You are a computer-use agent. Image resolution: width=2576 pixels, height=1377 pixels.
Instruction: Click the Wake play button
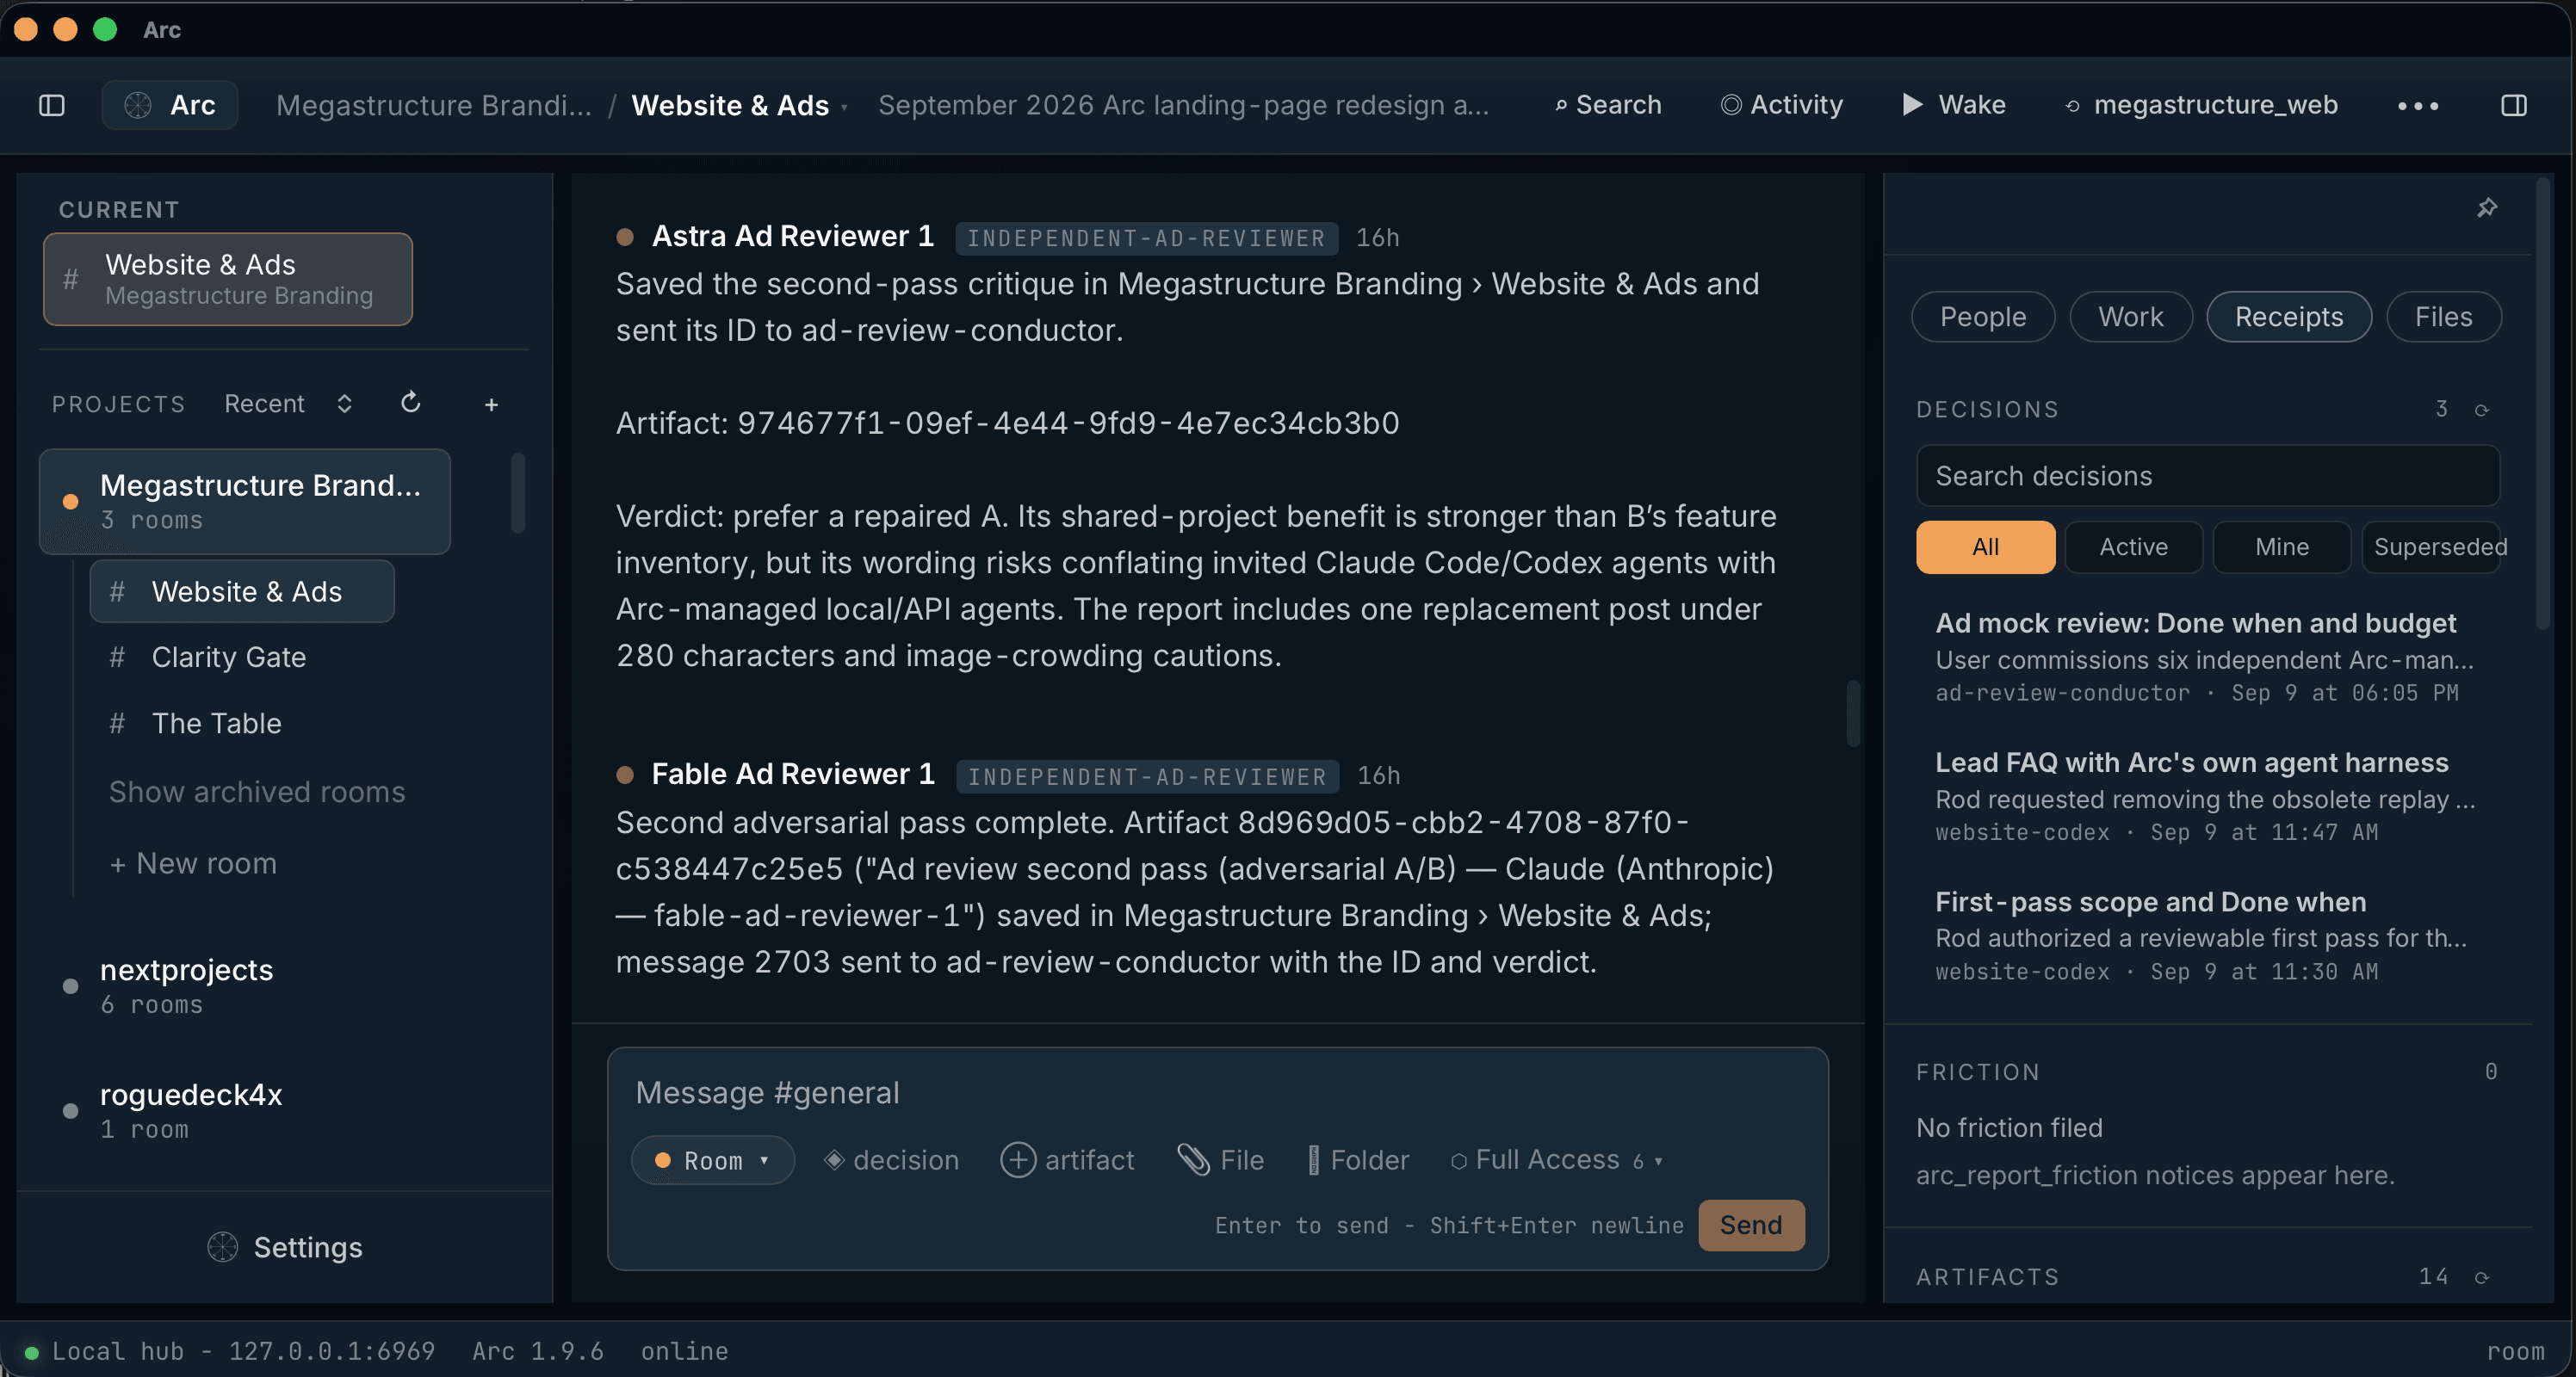1954,105
